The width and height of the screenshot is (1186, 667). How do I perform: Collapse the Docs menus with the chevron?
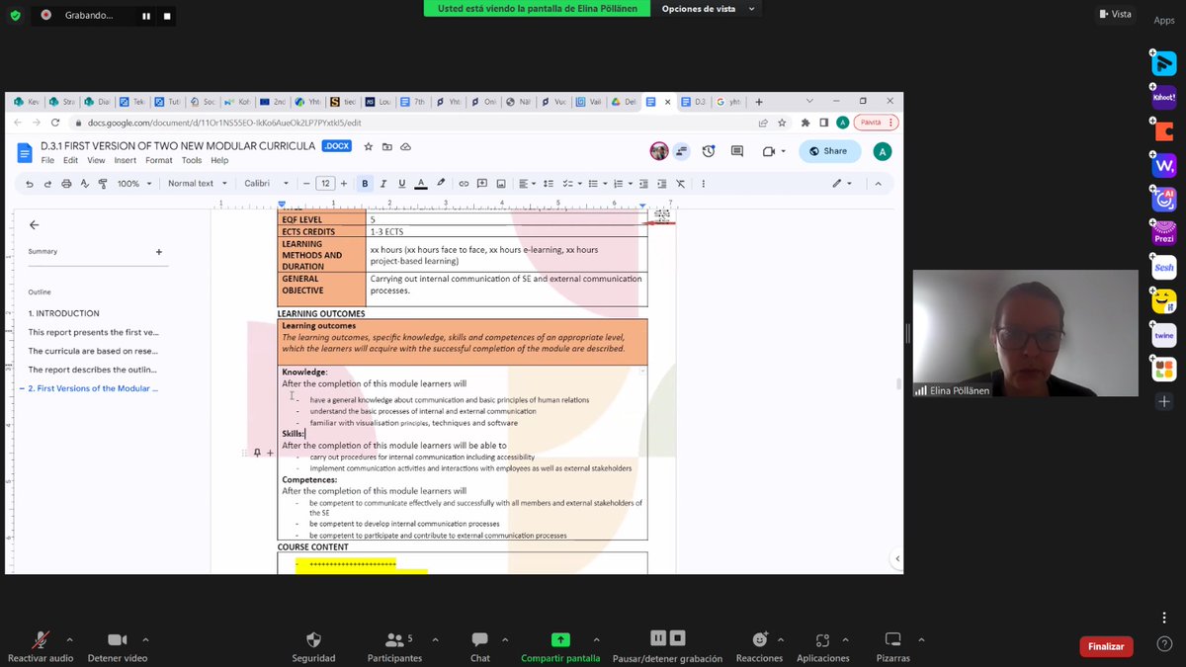[880, 183]
